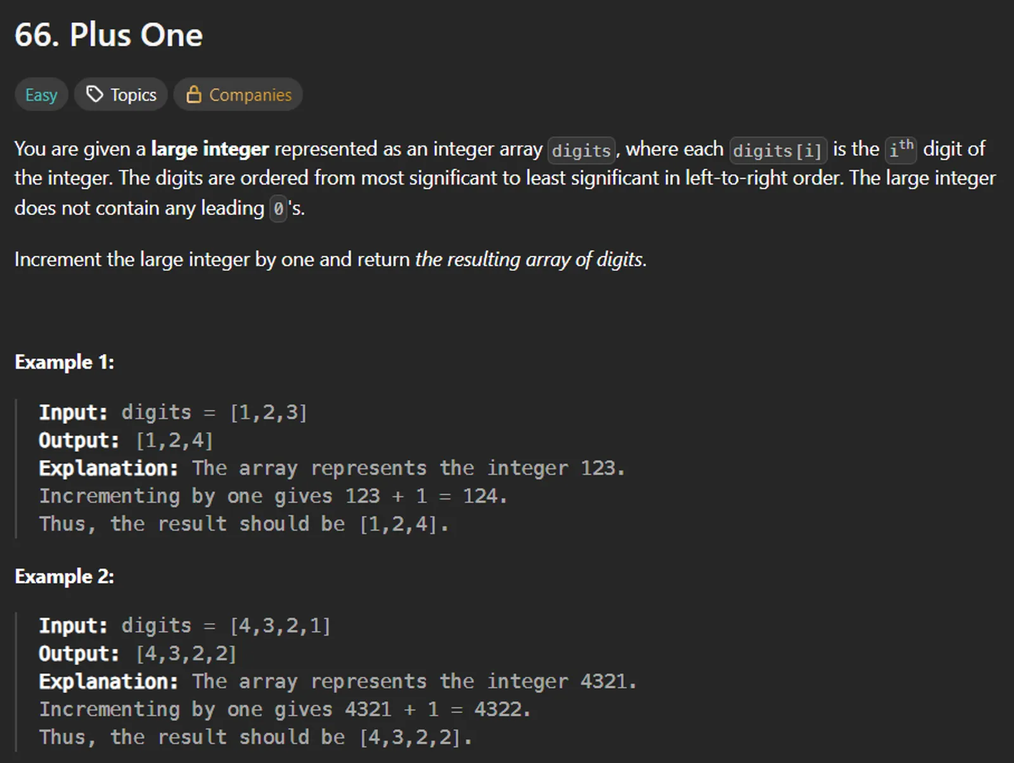Viewport: 1014px width, 763px height.
Task: Click Example 1 output value [1,2,4]
Action: pos(174,440)
